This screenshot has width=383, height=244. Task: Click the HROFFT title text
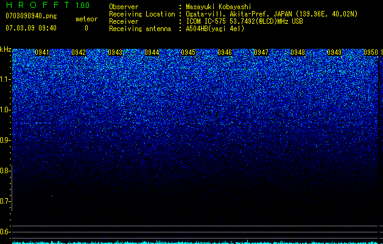38,5
